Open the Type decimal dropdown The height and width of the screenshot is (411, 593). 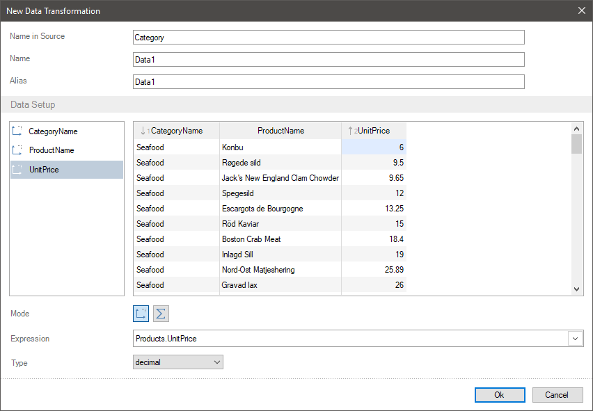click(177, 362)
